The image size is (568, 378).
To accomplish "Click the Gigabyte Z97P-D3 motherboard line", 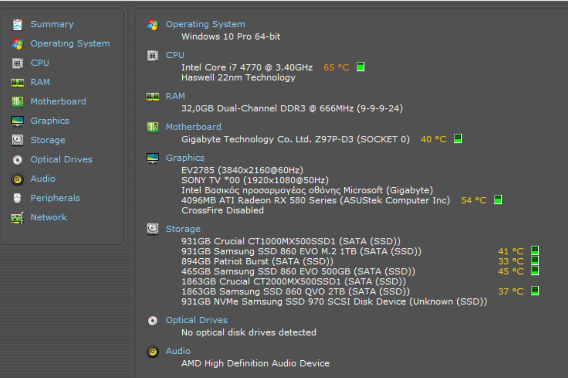I will [x=295, y=140].
